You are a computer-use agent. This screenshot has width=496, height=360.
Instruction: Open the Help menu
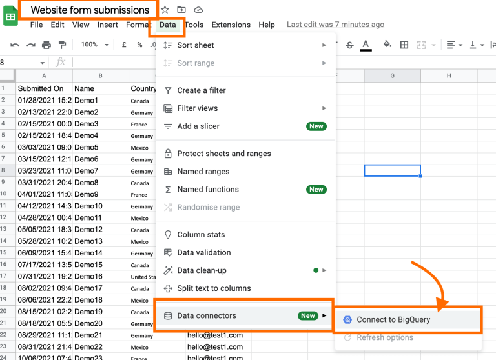click(267, 25)
